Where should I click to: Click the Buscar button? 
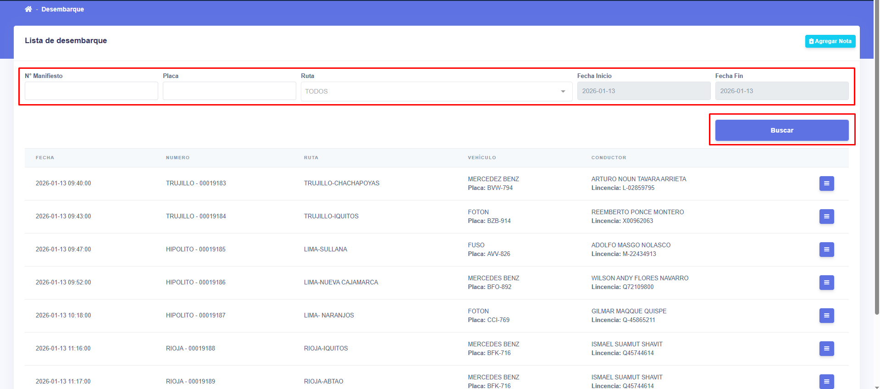(x=781, y=130)
